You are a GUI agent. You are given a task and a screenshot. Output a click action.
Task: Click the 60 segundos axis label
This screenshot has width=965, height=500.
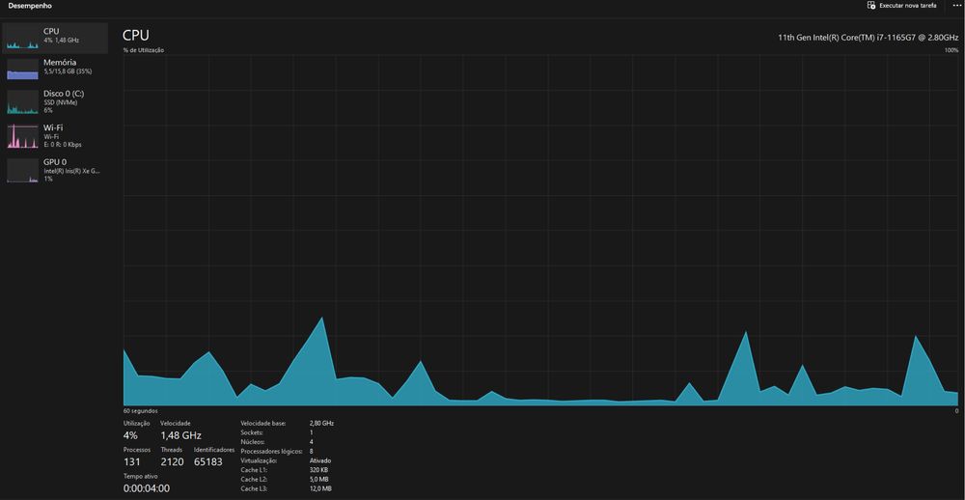(140, 411)
